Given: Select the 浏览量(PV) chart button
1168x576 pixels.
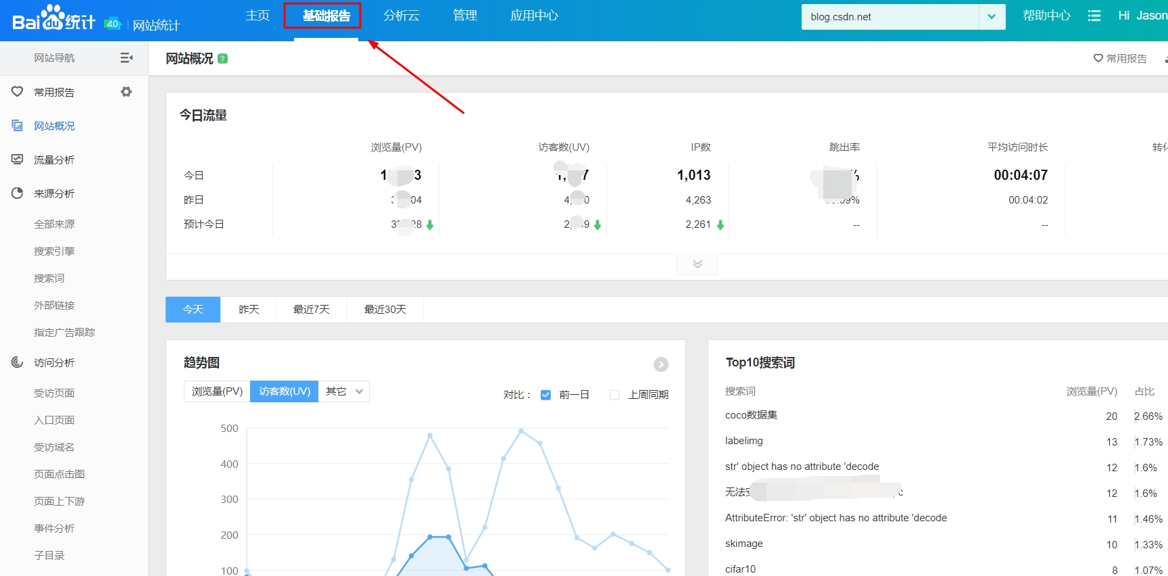Looking at the screenshot, I should [x=217, y=391].
